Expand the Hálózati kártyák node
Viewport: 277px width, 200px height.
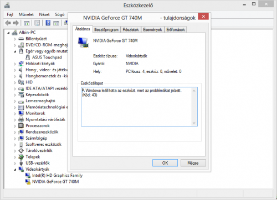click(15, 64)
